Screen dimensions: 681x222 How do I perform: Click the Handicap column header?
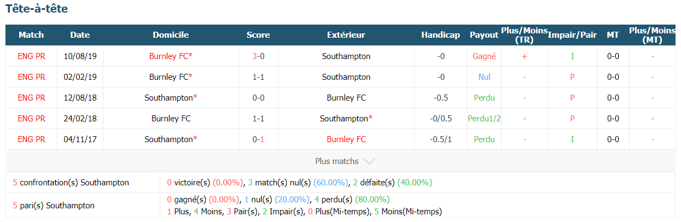click(x=440, y=35)
